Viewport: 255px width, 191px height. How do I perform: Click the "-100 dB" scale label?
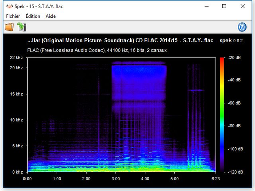pyautogui.click(x=235, y=149)
